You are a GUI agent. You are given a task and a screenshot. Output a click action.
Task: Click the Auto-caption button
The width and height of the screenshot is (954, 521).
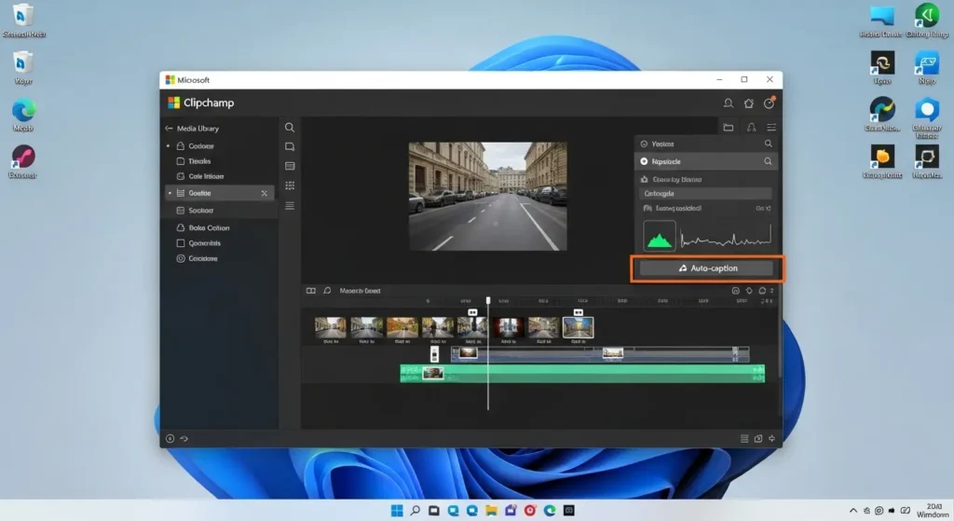coord(706,268)
